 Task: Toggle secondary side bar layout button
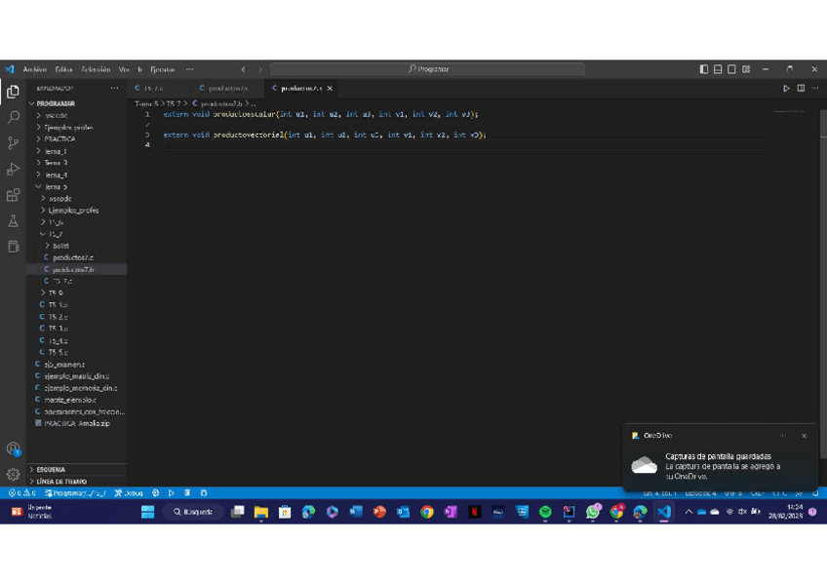coord(731,69)
